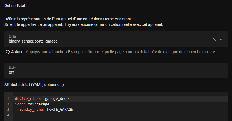Select line number 4 in YAML gutter

pyautogui.click(x=8, y=115)
